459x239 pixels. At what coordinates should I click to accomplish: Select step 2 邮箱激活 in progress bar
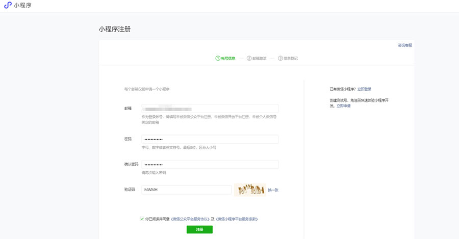[257, 58]
